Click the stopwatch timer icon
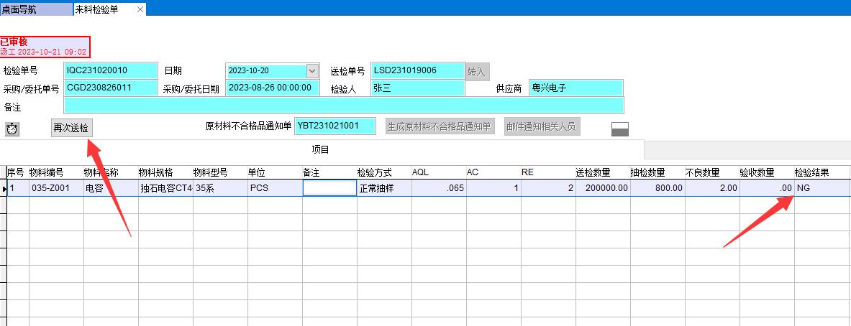851x326 pixels. [x=12, y=129]
